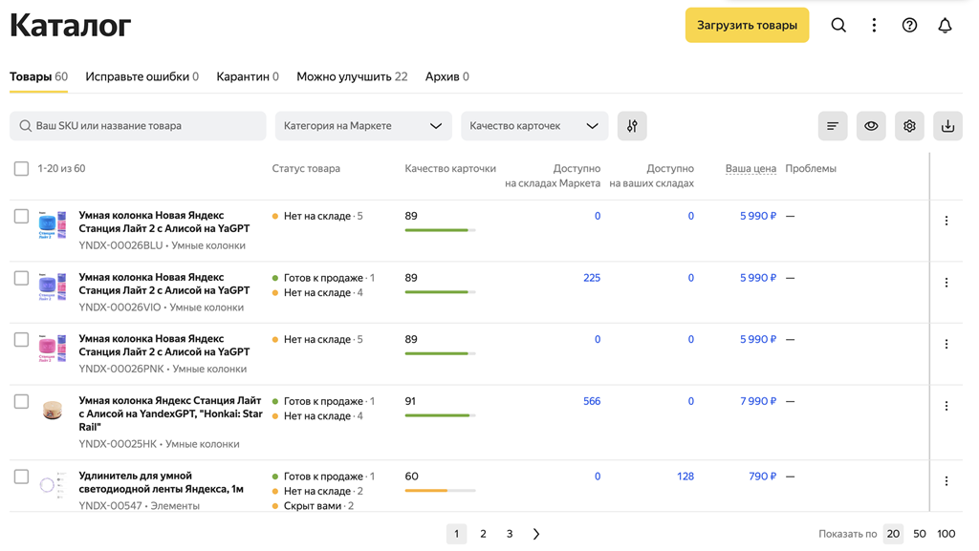Switch to the 'Можно улучшить' tab
The height and width of the screenshot is (551, 979).
click(351, 76)
